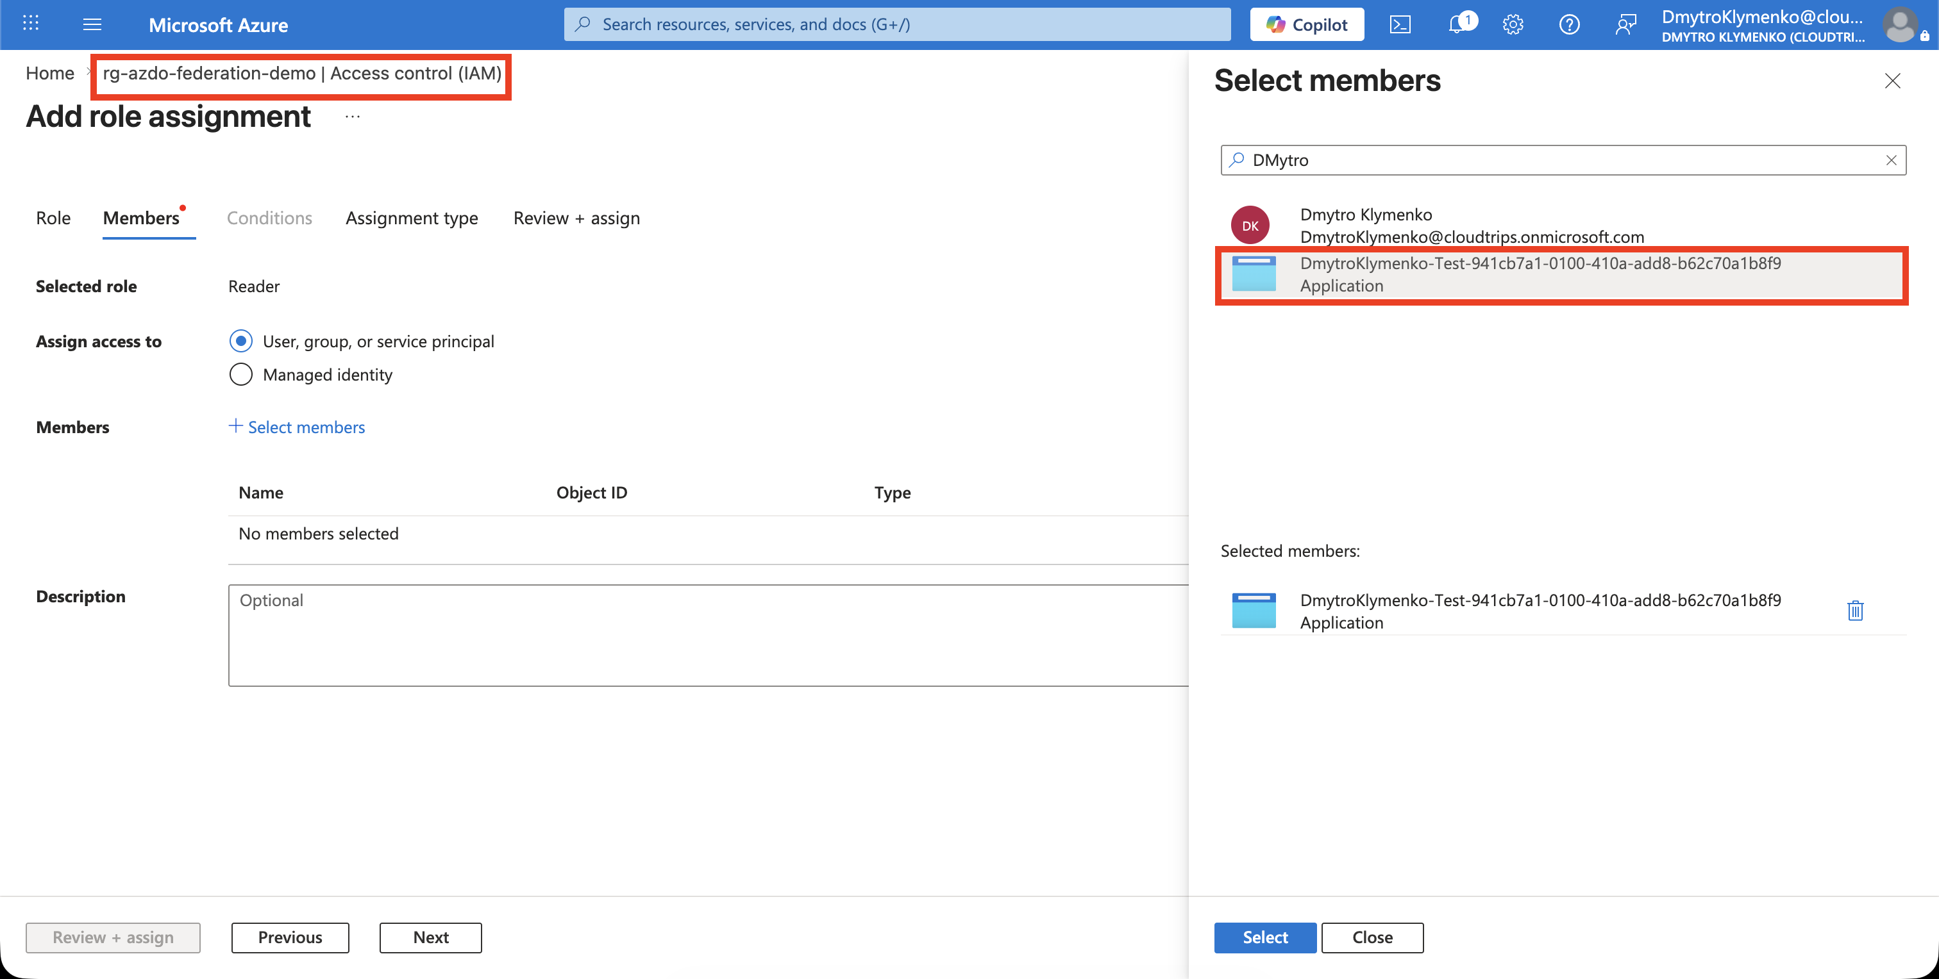Remove selected member with trash icon

[x=1856, y=611]
